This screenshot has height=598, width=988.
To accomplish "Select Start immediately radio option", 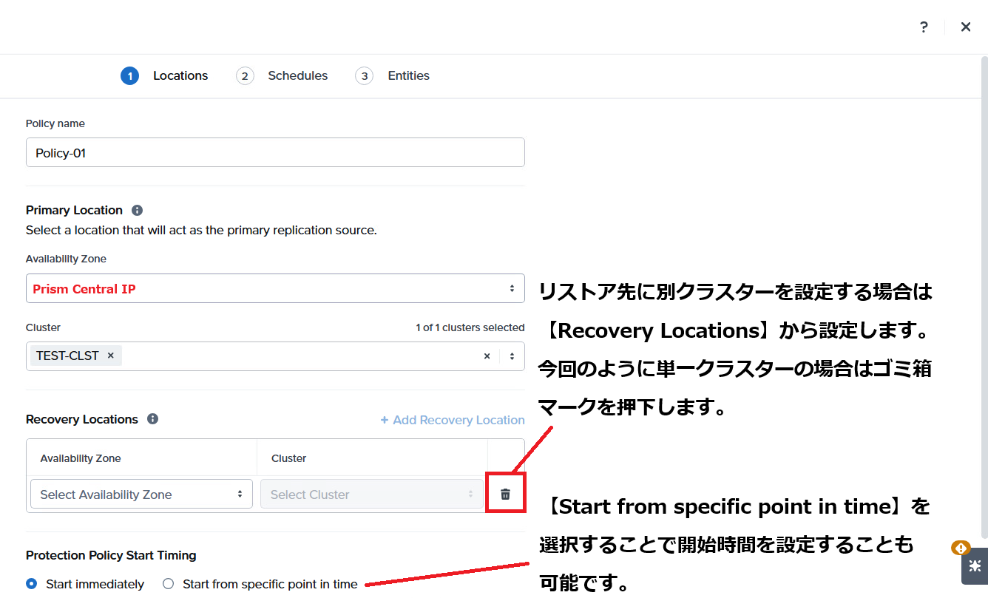I will click(x=31, y=584).
